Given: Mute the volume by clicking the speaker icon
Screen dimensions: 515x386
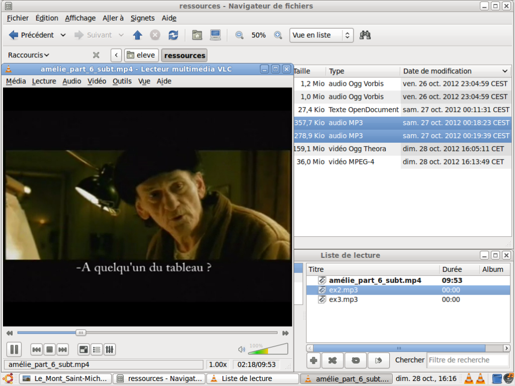Looking at the screenshot, I should [x=242, y=349].
